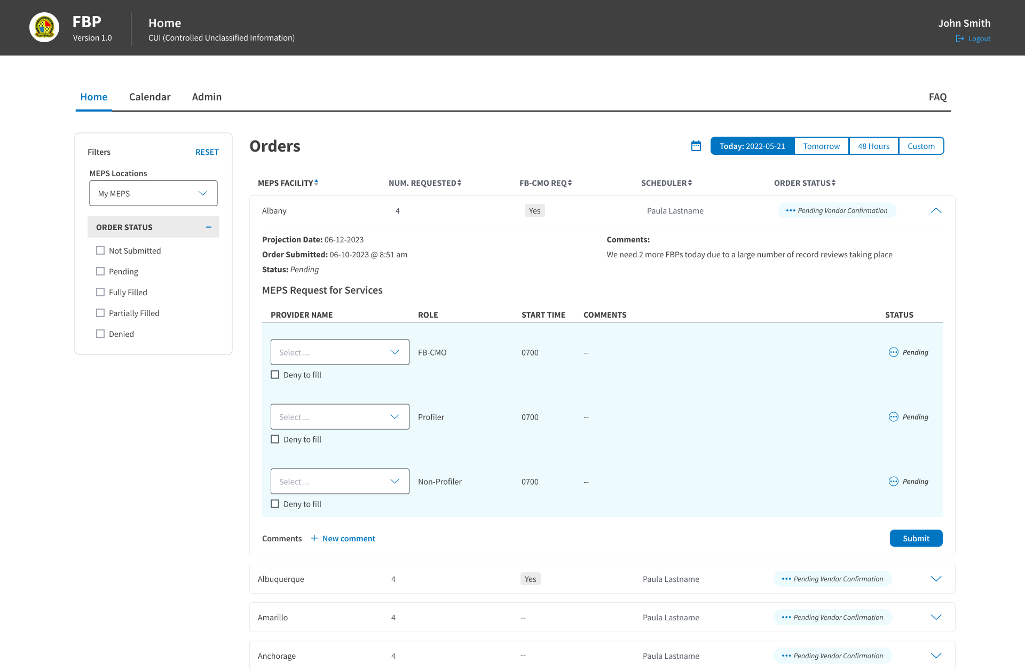Click the Submit button
Screen dimensions: 1025x670
(x=916, y=538)
